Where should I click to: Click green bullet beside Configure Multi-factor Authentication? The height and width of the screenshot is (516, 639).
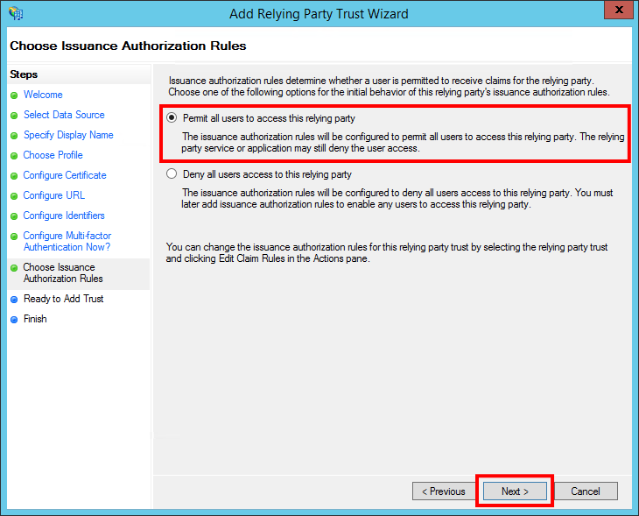pos(14,237)
